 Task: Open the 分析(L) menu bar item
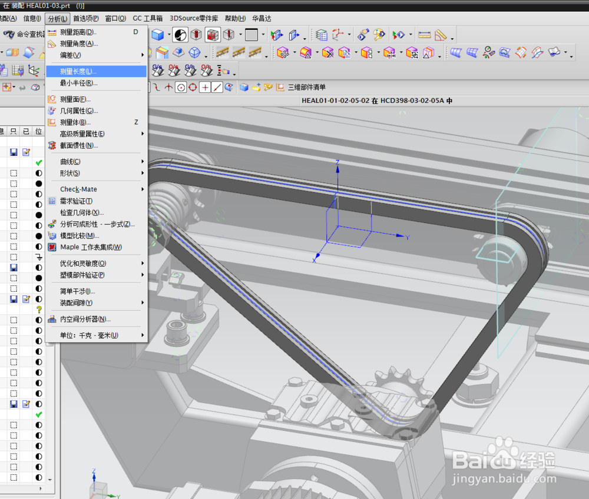pyautogui.click(x=58, y=18)
